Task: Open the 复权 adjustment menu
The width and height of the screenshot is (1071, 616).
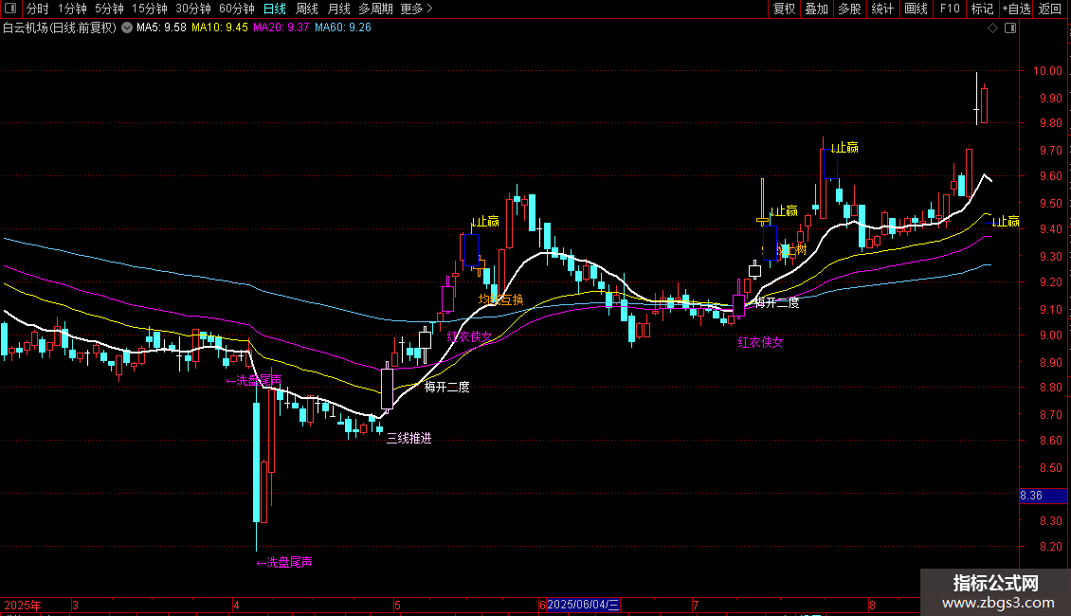Action: 784,9
